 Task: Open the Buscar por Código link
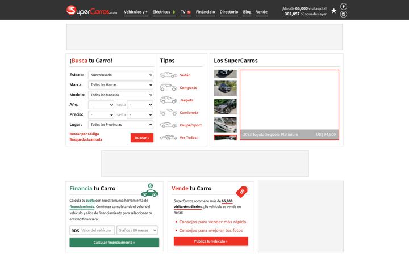coord(84,134)
